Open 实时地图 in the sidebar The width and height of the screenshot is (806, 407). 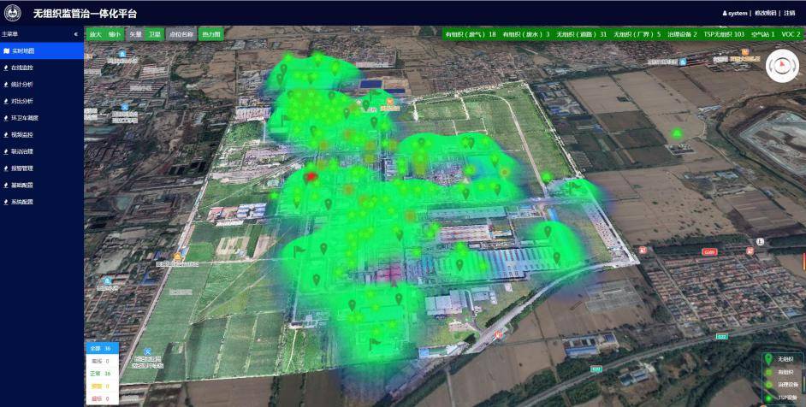[x=23, y=51]
